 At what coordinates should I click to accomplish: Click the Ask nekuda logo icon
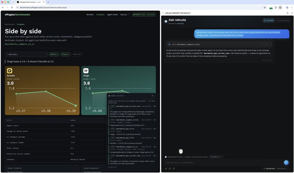pyautogui.click(x=166, y=21)
